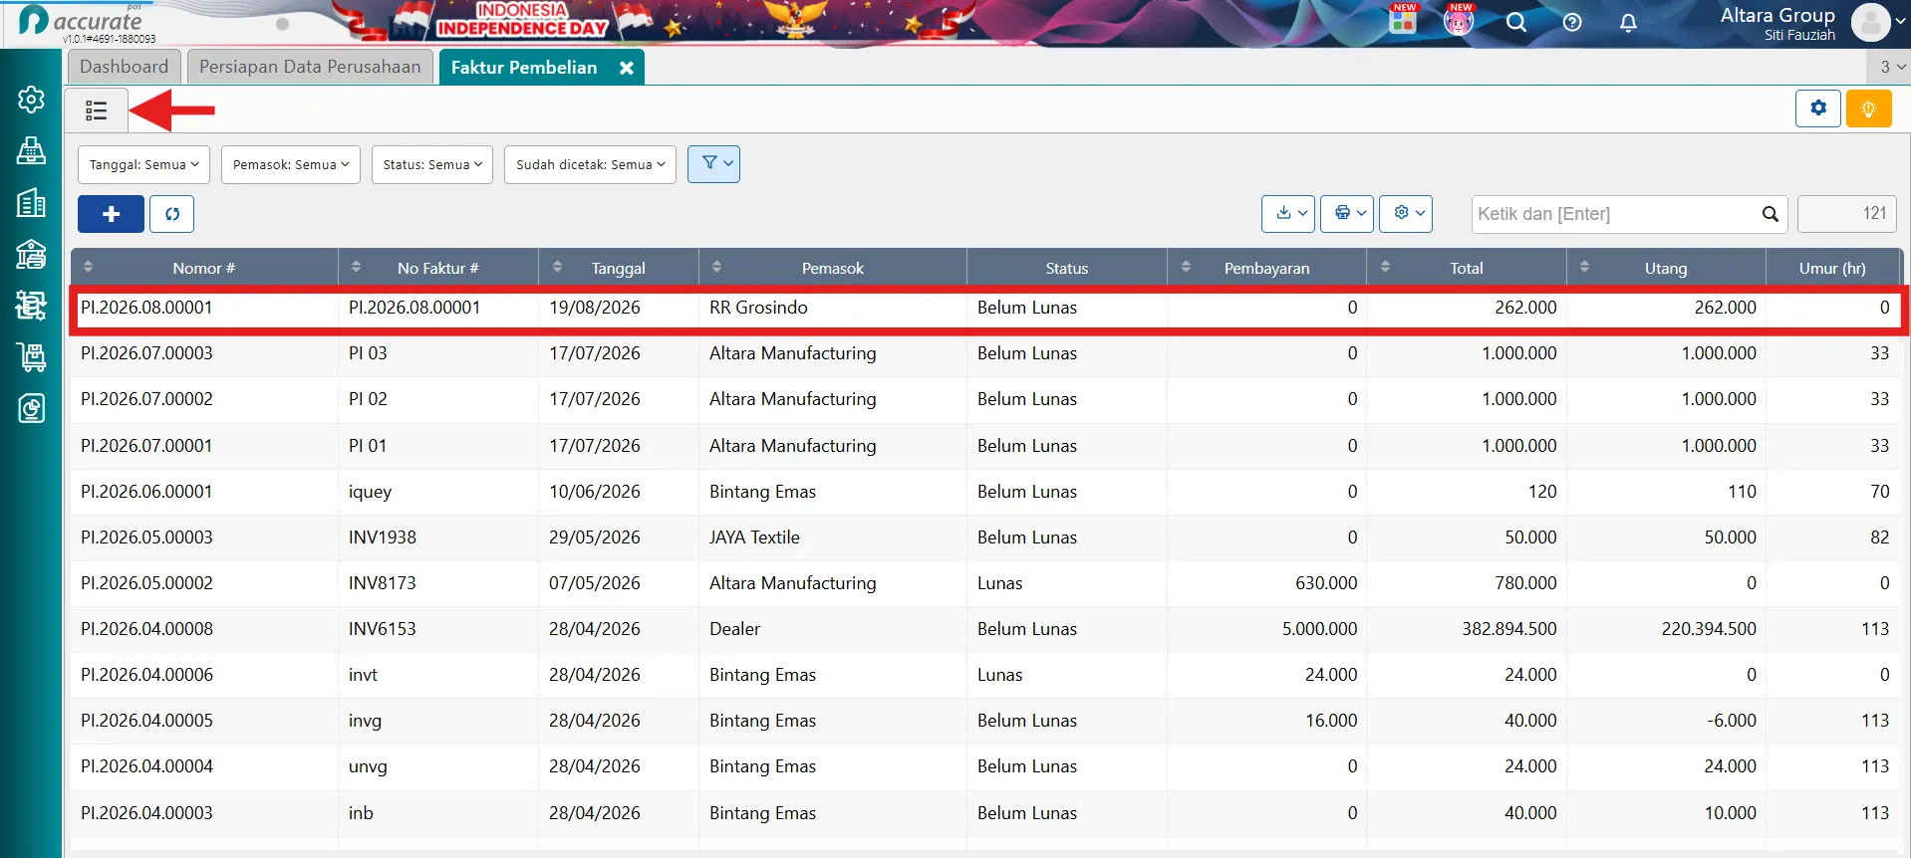
Task: Click the record count field showing 121
Action: coord(1847,214)
